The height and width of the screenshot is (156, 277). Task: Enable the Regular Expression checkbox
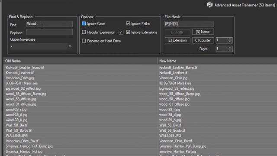(x=84, y=32)
